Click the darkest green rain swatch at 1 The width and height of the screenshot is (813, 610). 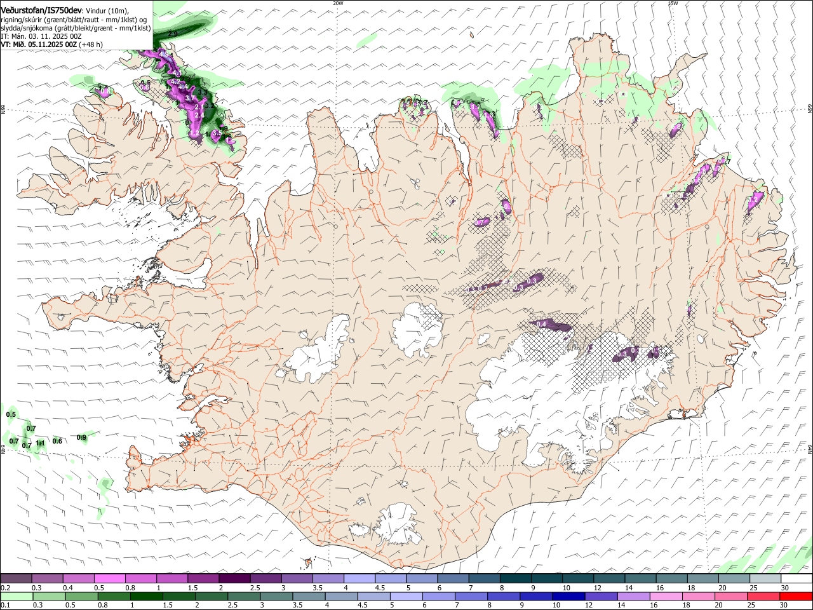pos(147,597)
